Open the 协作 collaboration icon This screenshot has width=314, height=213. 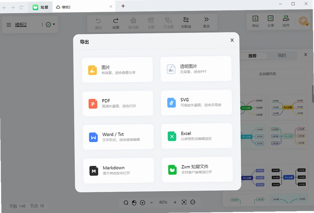[x=286, y=21]
